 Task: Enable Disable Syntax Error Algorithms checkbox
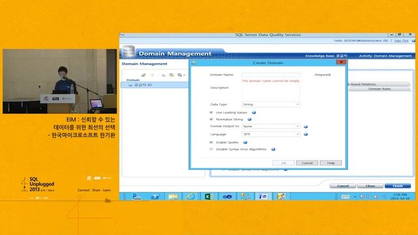coord(211,149)
